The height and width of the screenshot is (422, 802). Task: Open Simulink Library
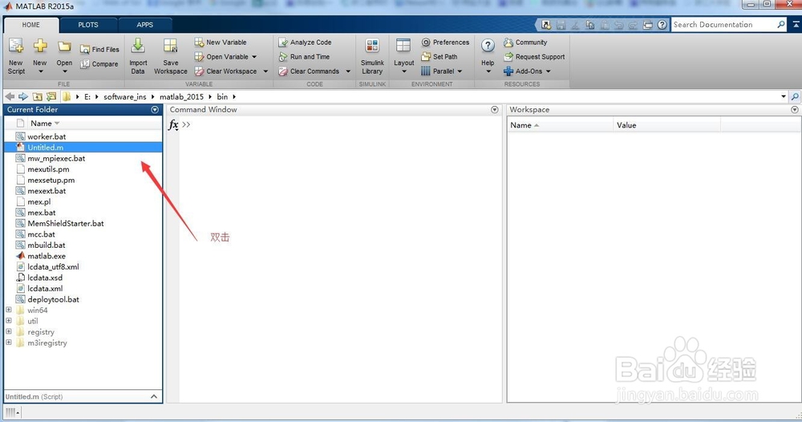point(372,55)
